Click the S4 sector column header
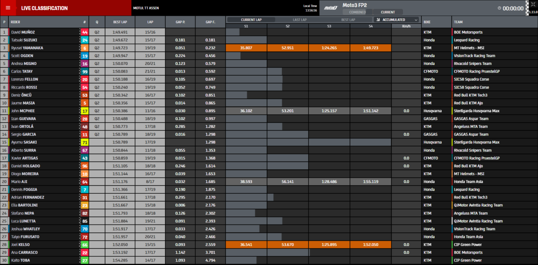The height and width of the screenshot is (265, 538). (370, 26)
